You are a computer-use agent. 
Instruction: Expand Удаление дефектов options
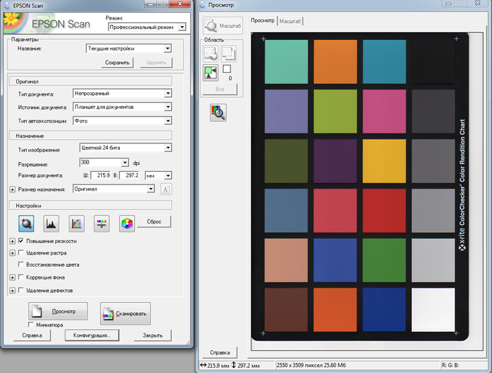12,291
